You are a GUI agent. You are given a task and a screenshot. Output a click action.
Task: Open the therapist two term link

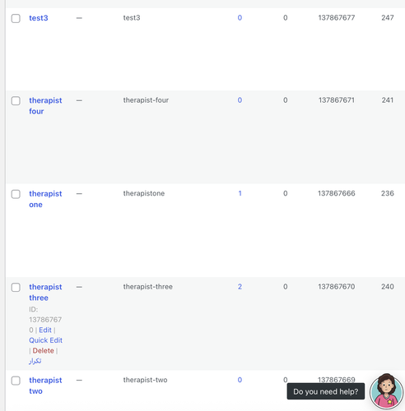point(45,386)
